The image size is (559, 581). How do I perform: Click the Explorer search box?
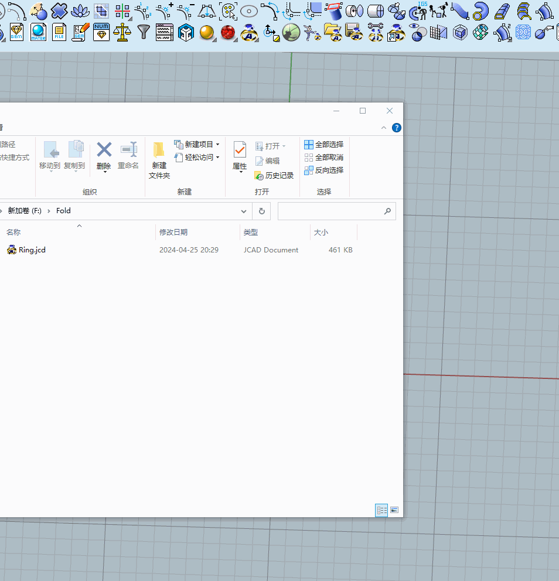tap(331, 211)
